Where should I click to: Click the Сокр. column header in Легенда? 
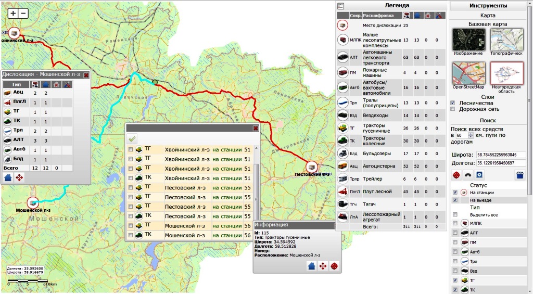pyautogui.click(x=355, y=15)
